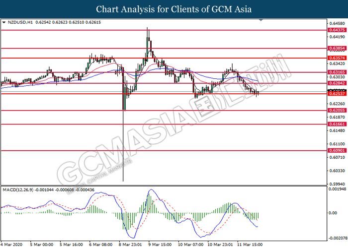This screenshot has width=348, height=248.
Task: Select the 0.63854 red price tag
Action: 336,49
